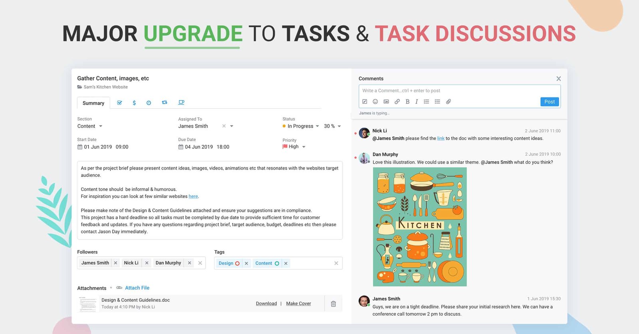Click Download link for the guidelines doc

[266, 304]
